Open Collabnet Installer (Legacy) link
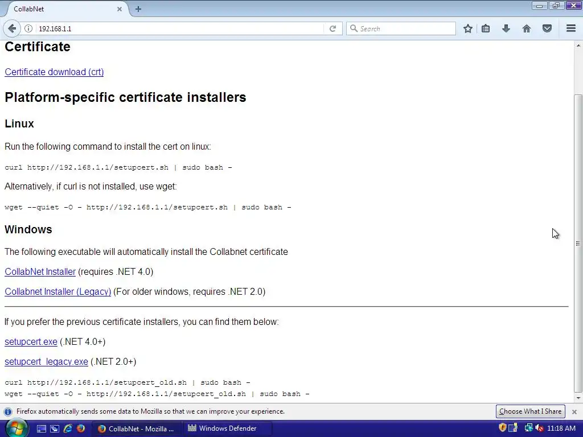583x437 pixels. pos(58,292)
